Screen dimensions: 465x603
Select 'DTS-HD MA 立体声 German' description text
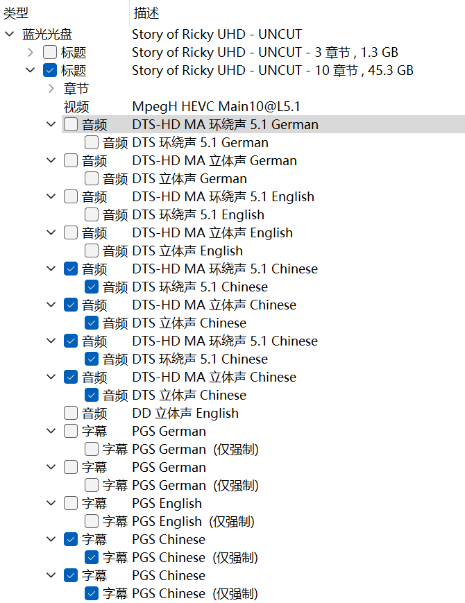coord(214,160)
